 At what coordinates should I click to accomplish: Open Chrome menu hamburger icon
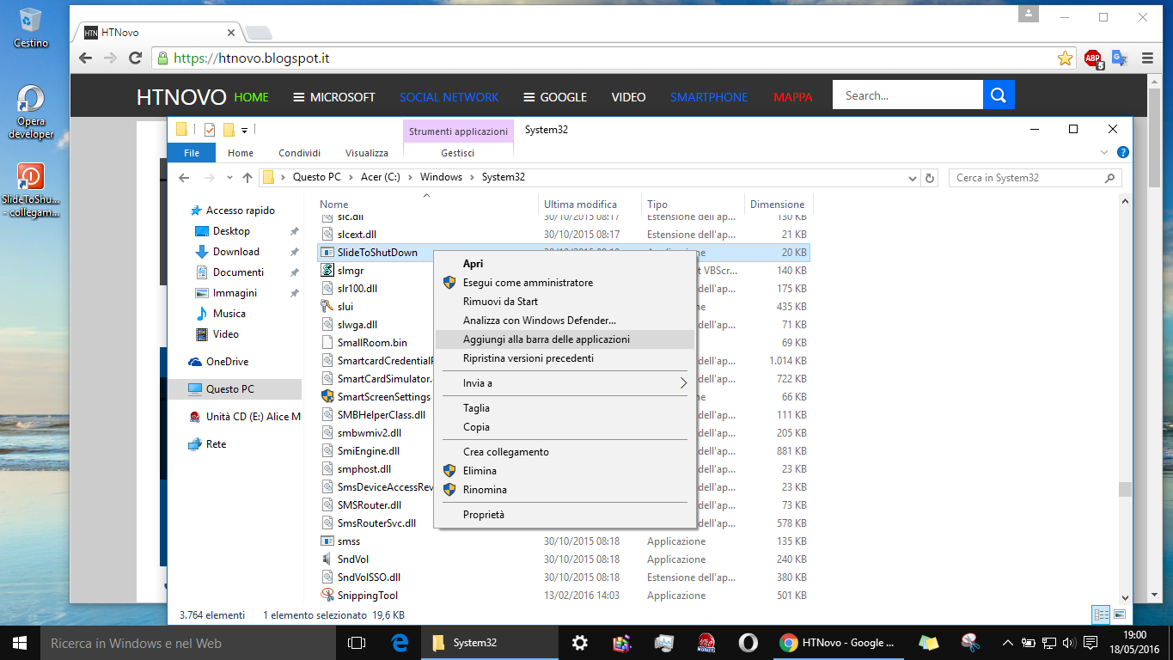tap(1147, 58)
